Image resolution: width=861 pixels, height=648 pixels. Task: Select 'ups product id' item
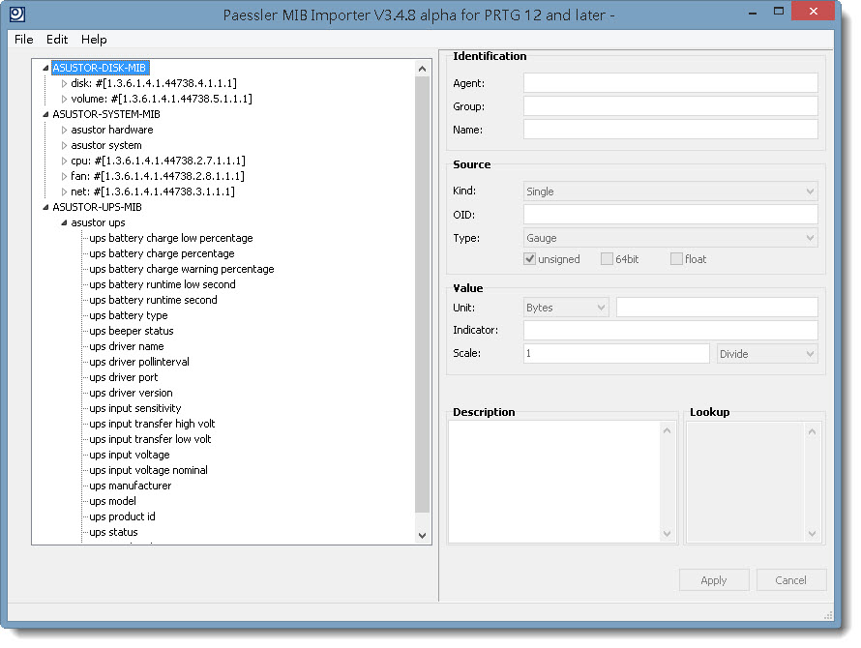(x=122, y=516)
